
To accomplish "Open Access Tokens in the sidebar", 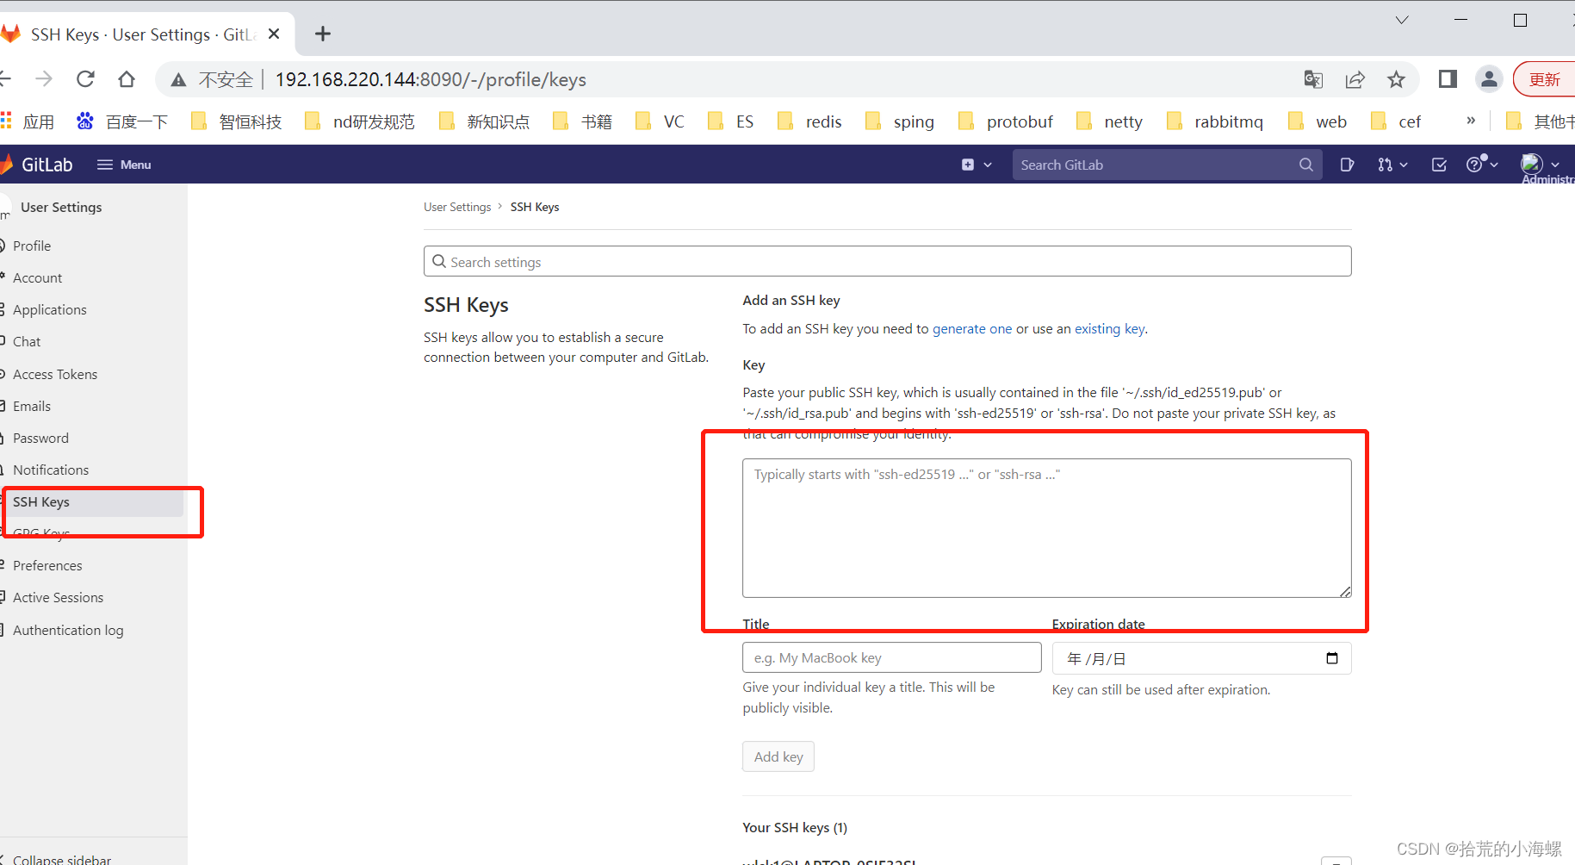I will (x=55, y=374).
